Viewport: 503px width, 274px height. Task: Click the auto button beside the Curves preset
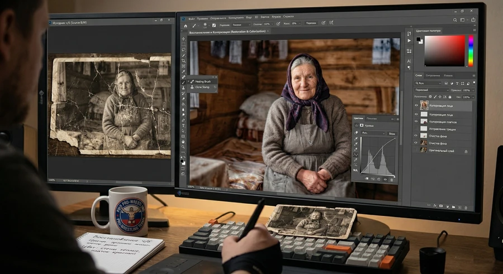point(392,133)
